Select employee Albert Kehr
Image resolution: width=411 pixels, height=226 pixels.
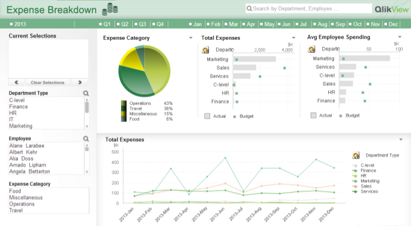(x=46, y=152)
